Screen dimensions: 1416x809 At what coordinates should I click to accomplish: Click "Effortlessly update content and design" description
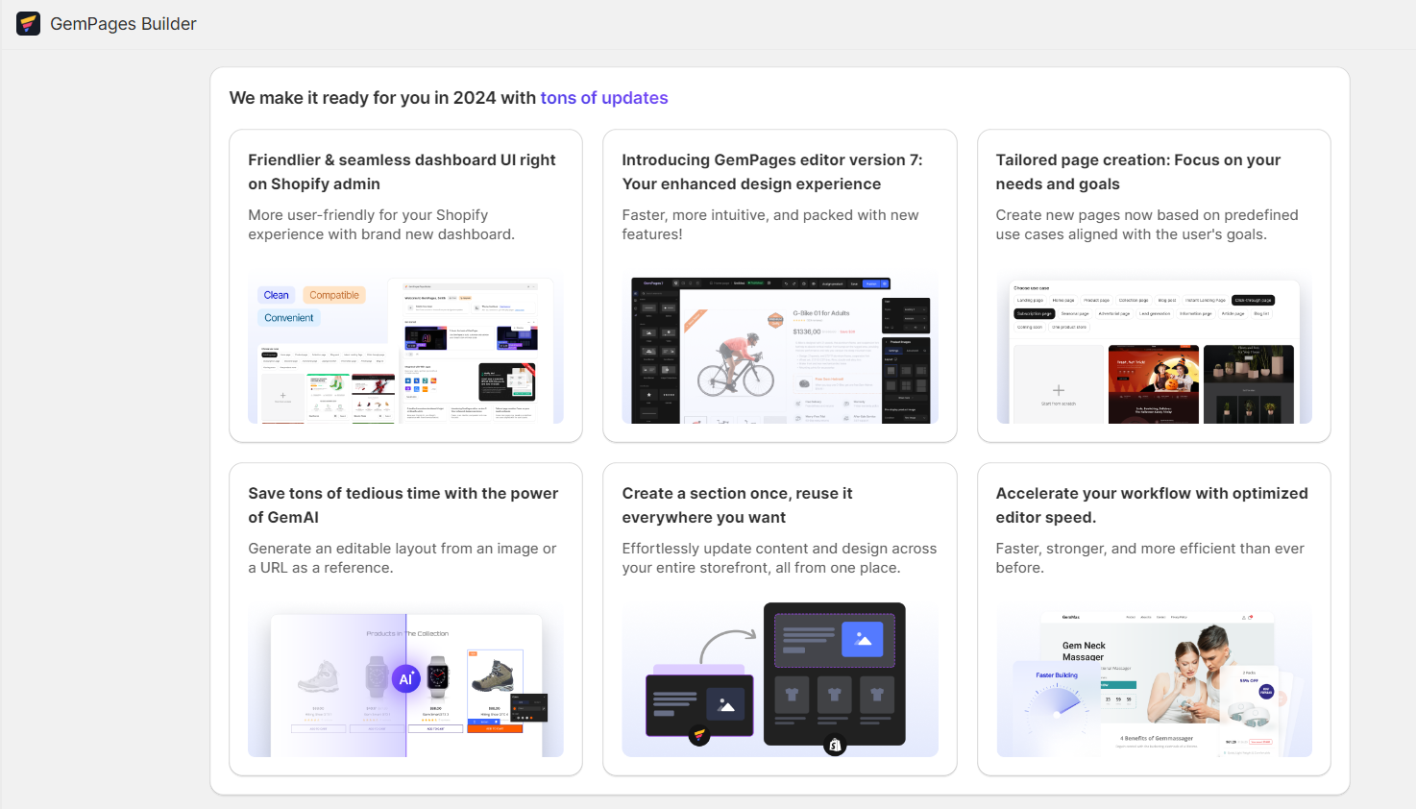(x=779, y=558)
